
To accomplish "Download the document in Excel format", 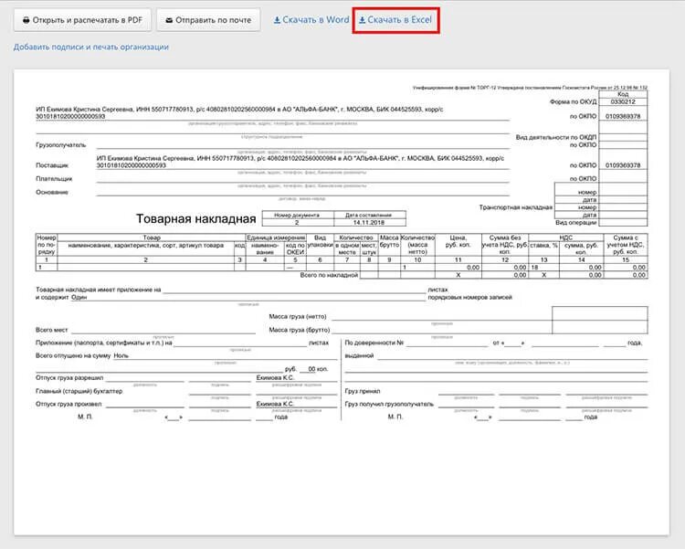I will [x=395, y=20].
